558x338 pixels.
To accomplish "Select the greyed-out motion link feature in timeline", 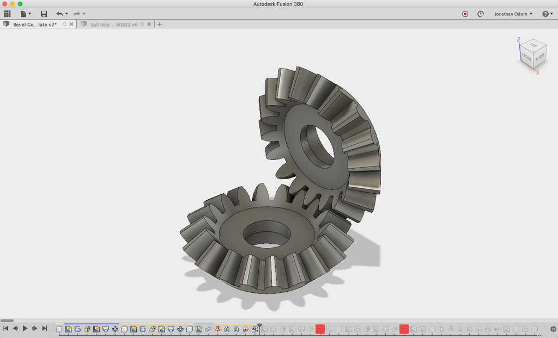I will click(x=488, y=329).
